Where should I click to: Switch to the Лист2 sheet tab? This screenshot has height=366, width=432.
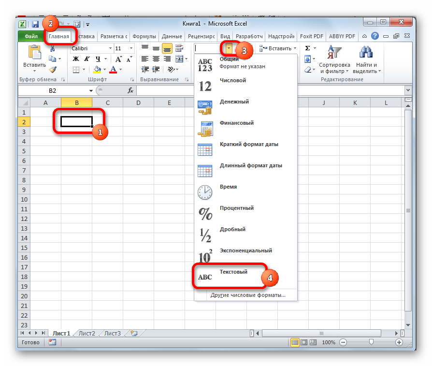(87, 333)
